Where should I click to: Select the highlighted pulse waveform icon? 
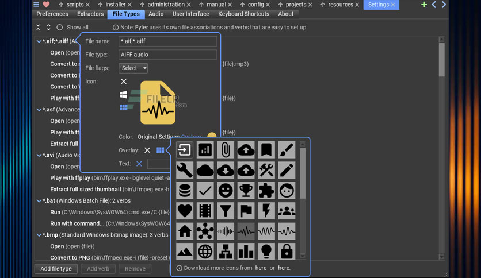tap(246, 231)
